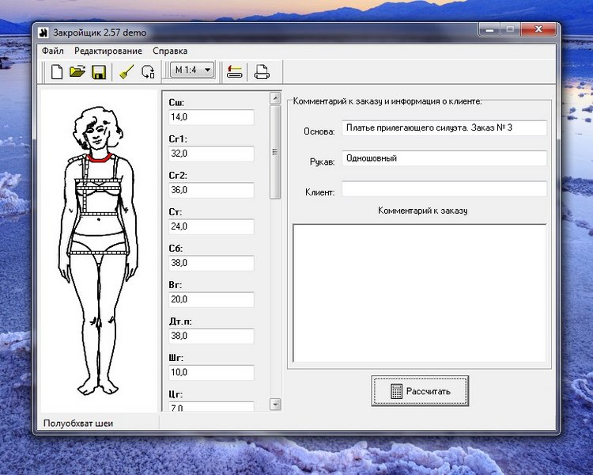Click the Клиент input field
Viewport: 593px width, 475px height.
(x=444, y=189)
